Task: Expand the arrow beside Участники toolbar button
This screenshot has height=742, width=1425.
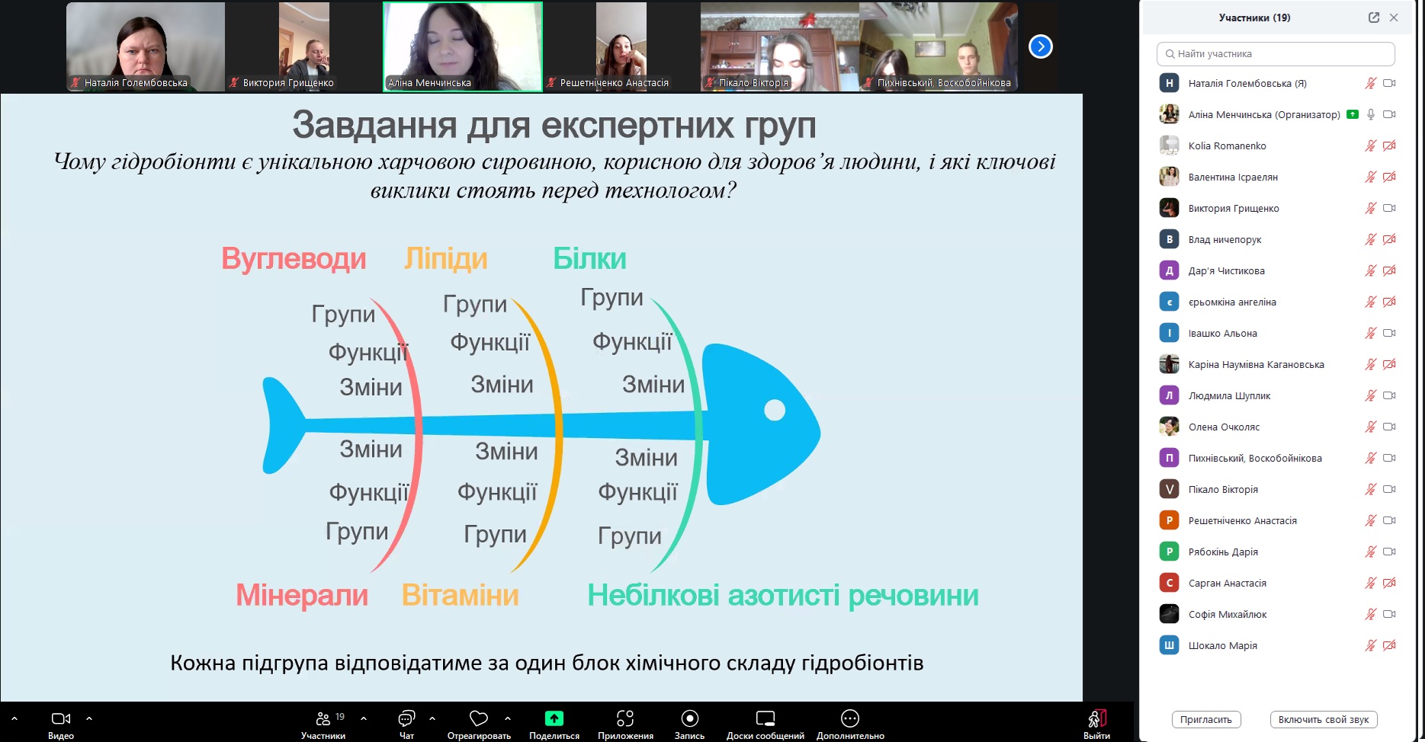Action: (x=364, y=718)
